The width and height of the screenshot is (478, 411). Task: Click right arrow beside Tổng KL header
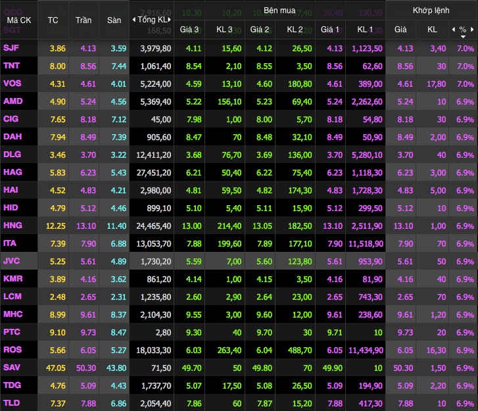(x=170, y=20)
